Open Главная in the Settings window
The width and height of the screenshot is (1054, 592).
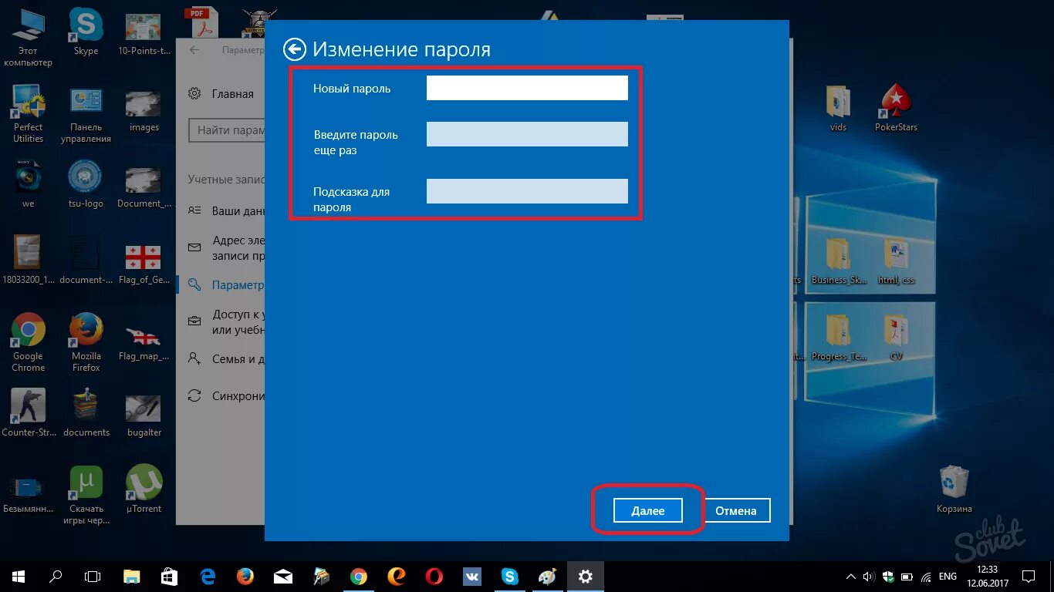(x=221, y=93)
